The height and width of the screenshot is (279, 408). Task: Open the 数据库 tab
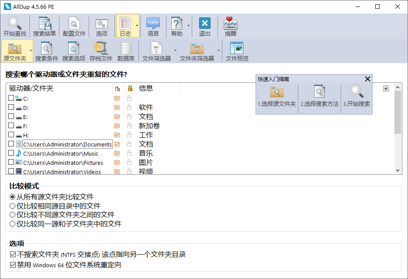click(x=126, y=51)
